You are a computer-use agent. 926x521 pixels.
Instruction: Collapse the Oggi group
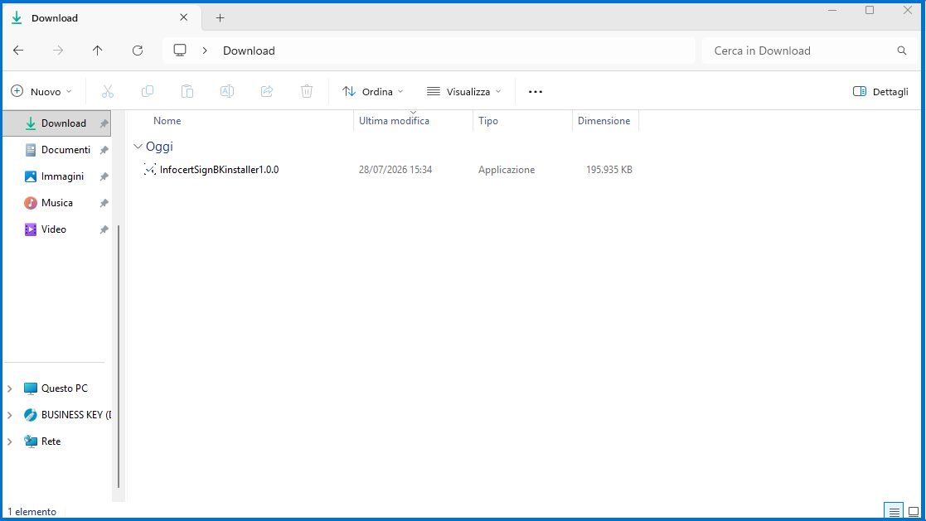click(x=138, y=147)
